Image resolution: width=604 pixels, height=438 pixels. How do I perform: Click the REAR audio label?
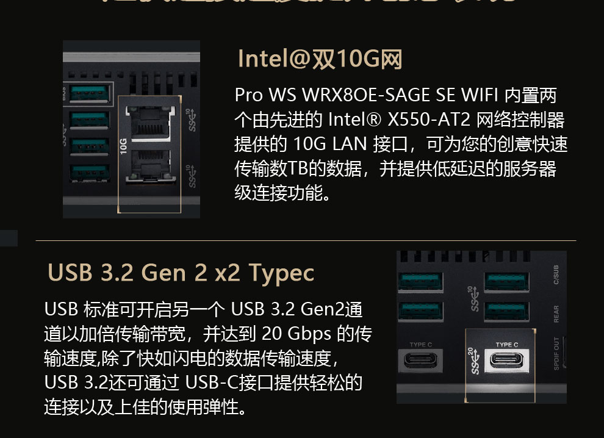[x=555, y=314]
